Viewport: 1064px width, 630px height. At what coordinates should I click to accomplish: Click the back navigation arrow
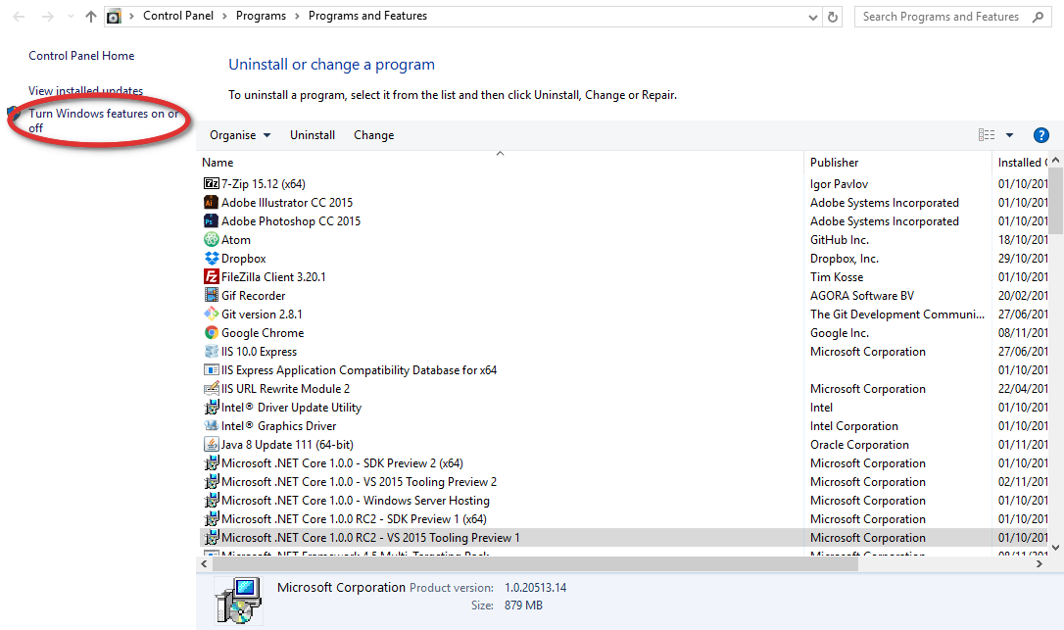(19, 17)
